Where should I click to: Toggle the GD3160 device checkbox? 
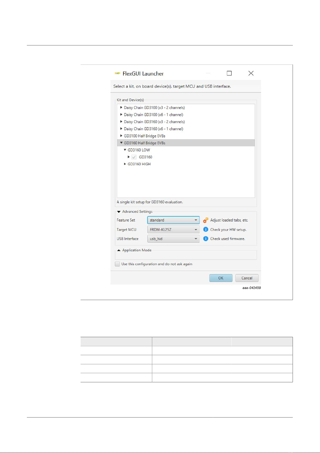134,157
